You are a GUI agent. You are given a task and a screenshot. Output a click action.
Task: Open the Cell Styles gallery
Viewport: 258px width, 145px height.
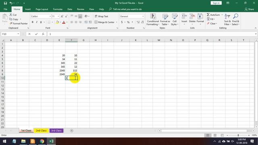(175, 20)
